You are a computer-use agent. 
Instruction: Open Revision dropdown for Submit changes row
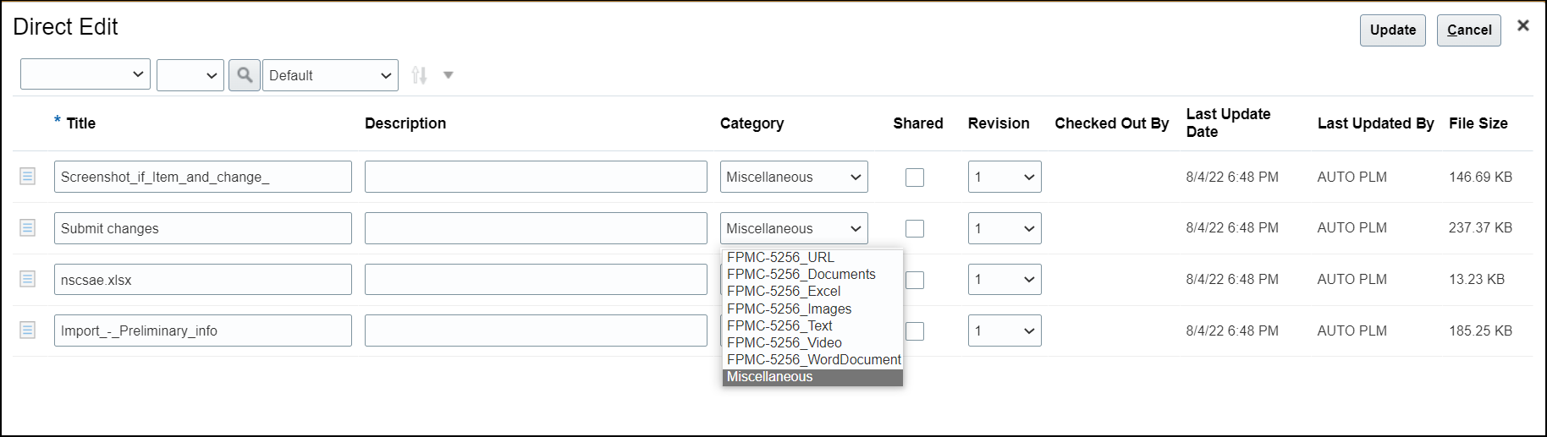coord(1005,228)
